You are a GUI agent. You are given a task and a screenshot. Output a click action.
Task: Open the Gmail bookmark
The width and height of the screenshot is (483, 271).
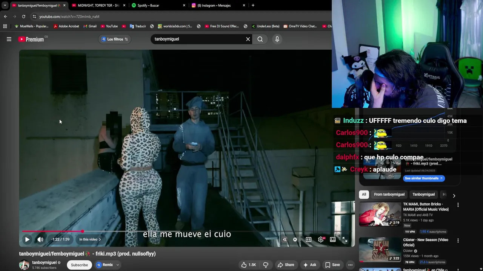coord(89,26)
